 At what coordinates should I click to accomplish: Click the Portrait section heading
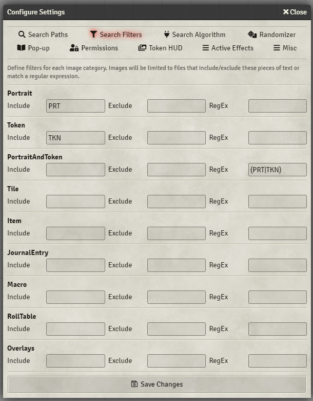coord(19,93)
